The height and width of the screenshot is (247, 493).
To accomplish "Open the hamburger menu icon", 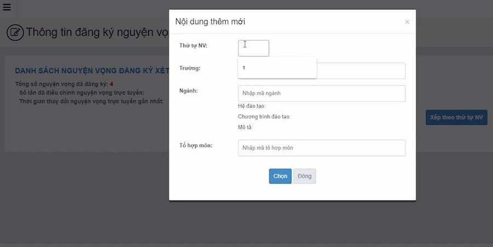I will point(7,7).
